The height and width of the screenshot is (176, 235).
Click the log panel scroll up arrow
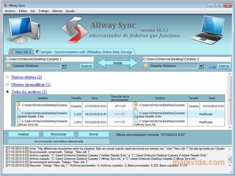pos(230,149)
